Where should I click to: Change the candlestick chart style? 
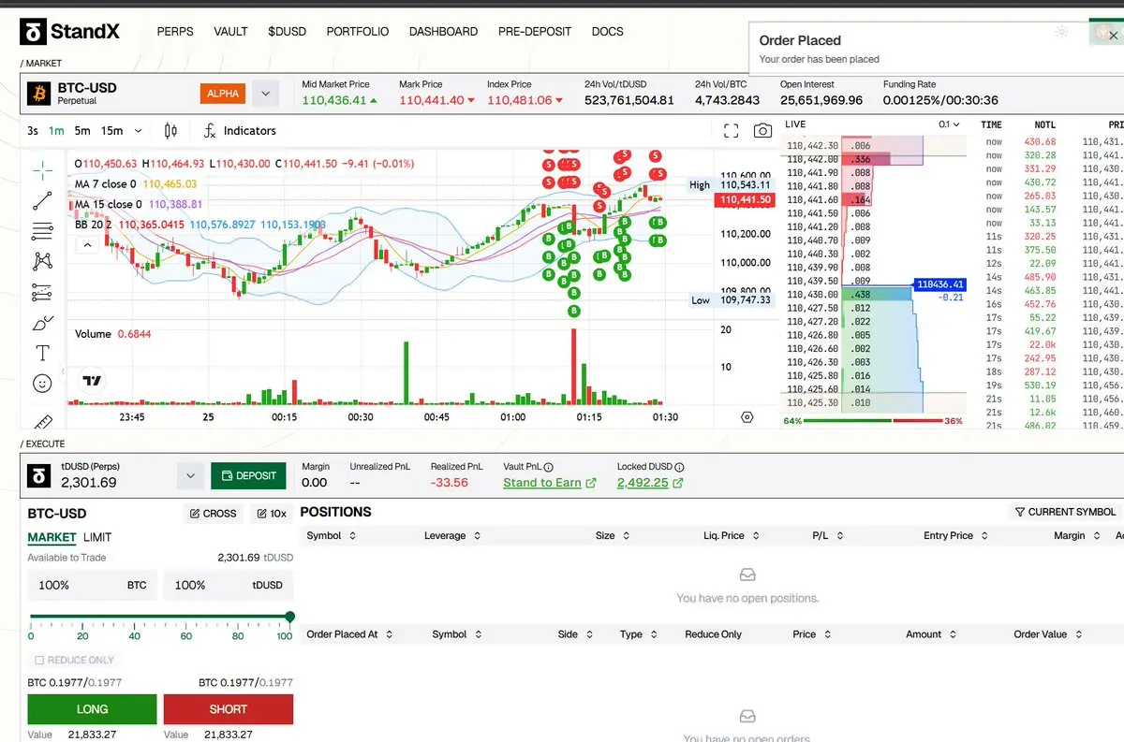[170, 131]
